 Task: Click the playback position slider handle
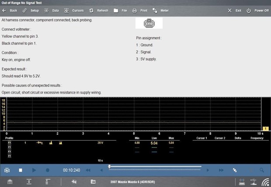(x=109, y=166)
